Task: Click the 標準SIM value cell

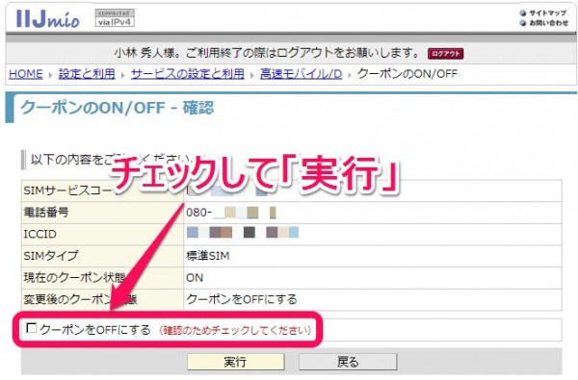Action: click(372, 256)
